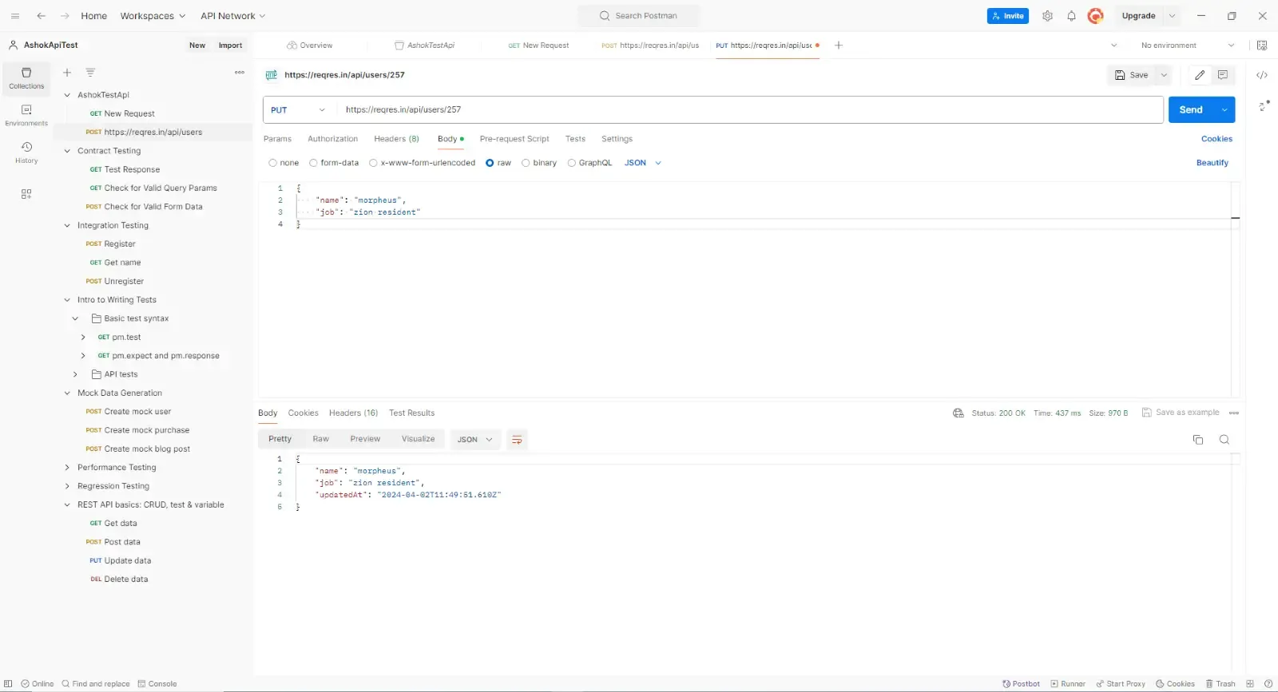The image size is (1278, 692).
Task: Open the response Test Results tab
Action: pyautogui.click(x=411, y=413)
